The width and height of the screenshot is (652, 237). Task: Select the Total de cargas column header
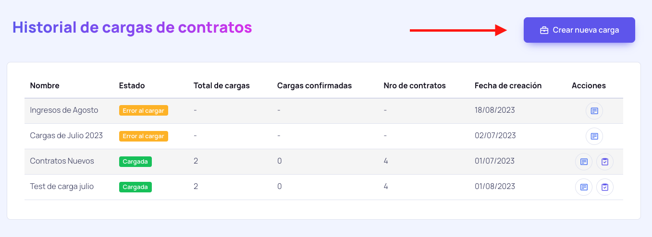click(x=221, y=86)
